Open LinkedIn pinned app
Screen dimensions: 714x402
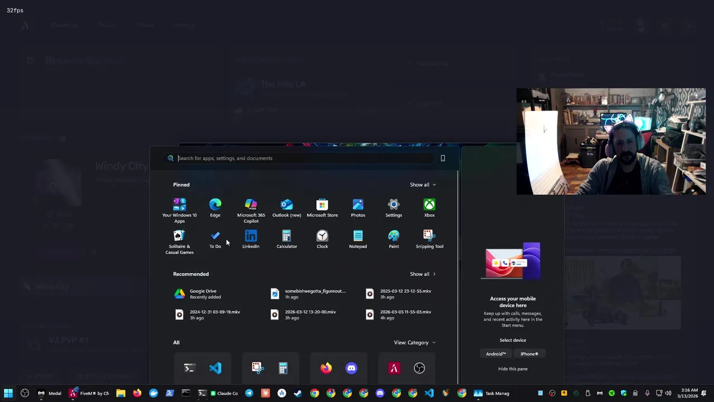pos(250,240)
